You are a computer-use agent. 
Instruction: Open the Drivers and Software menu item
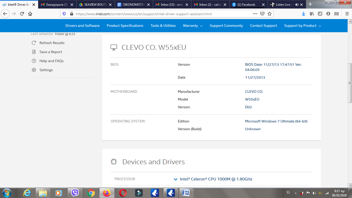tap(82, 26)
